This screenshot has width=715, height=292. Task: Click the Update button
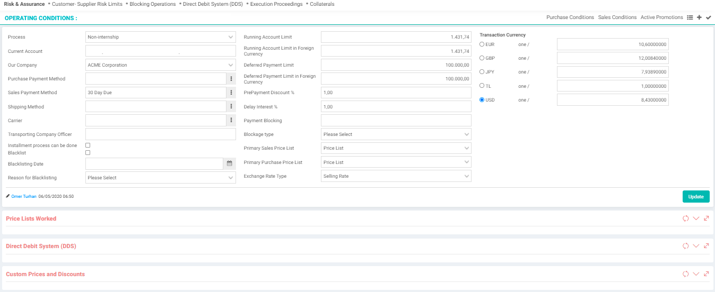(x=696, y=197)
